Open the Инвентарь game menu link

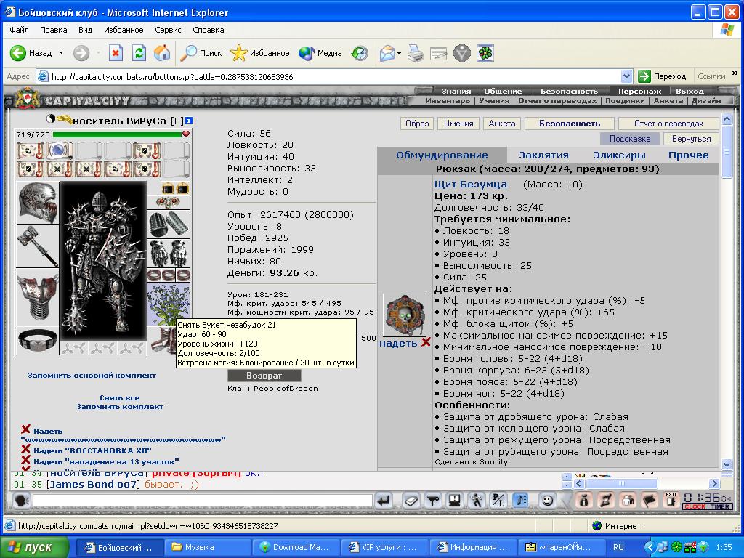(x=448, y=100)
